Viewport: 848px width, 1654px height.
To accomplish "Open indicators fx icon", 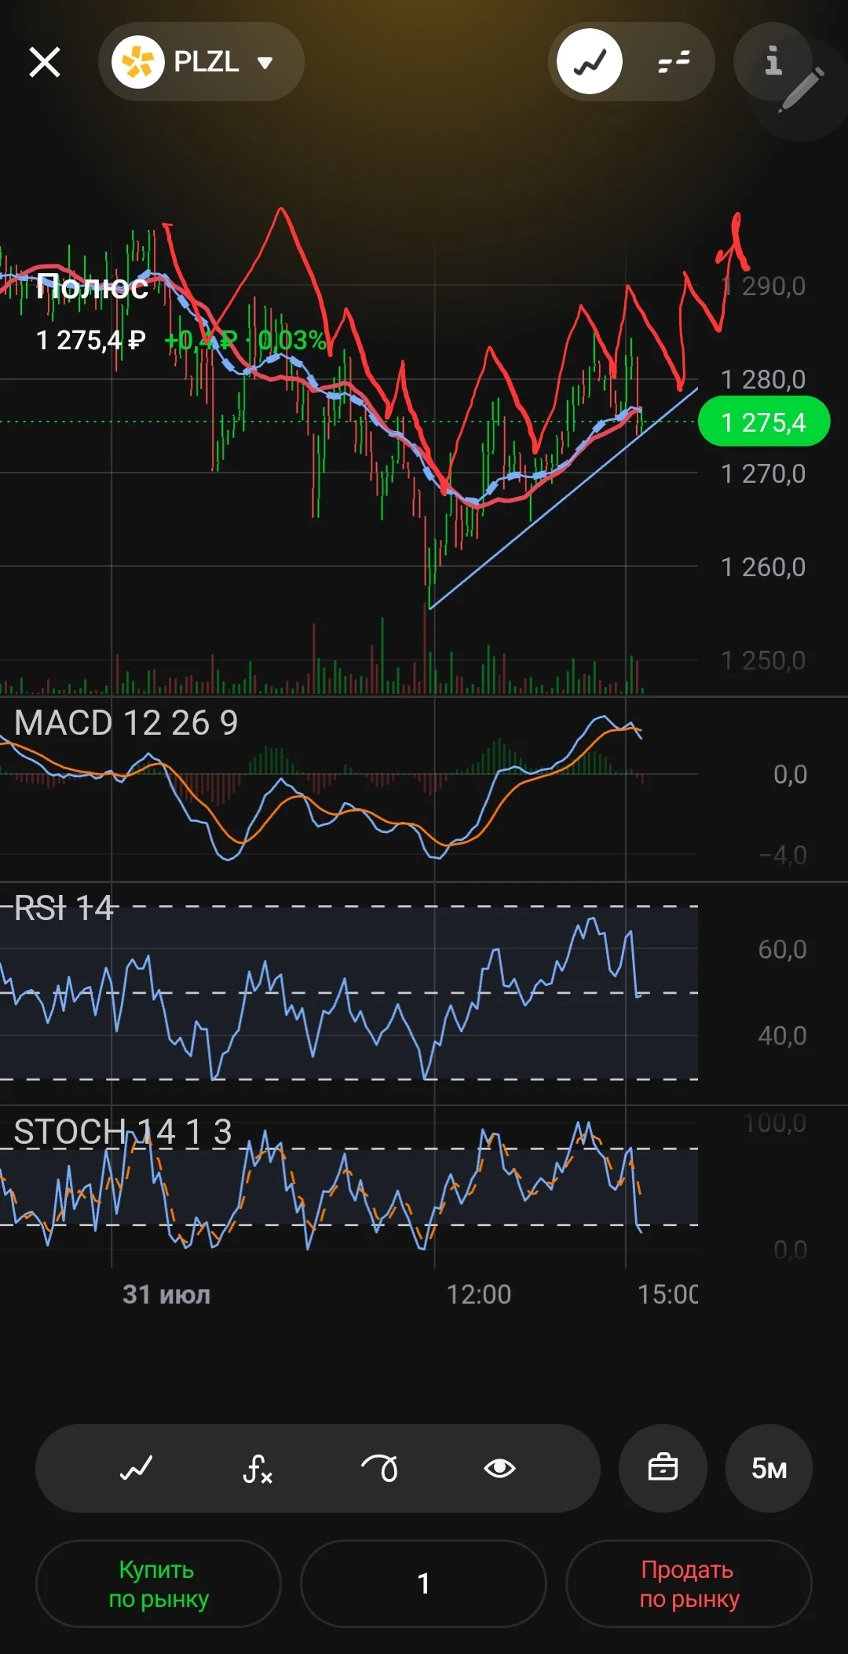I will click(258, 1468).
